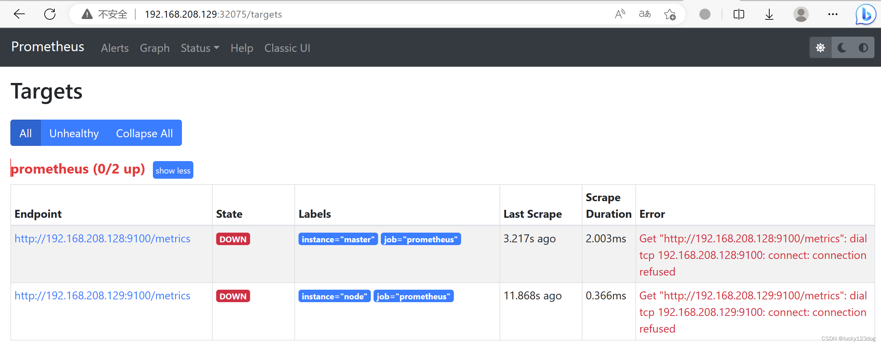
Task: Switch to dark theme moon icon
Action: [x=842, y=48]
